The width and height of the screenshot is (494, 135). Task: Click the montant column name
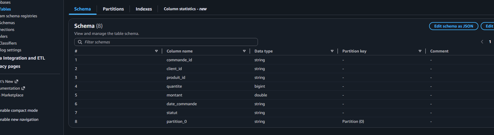coord(174,95)
